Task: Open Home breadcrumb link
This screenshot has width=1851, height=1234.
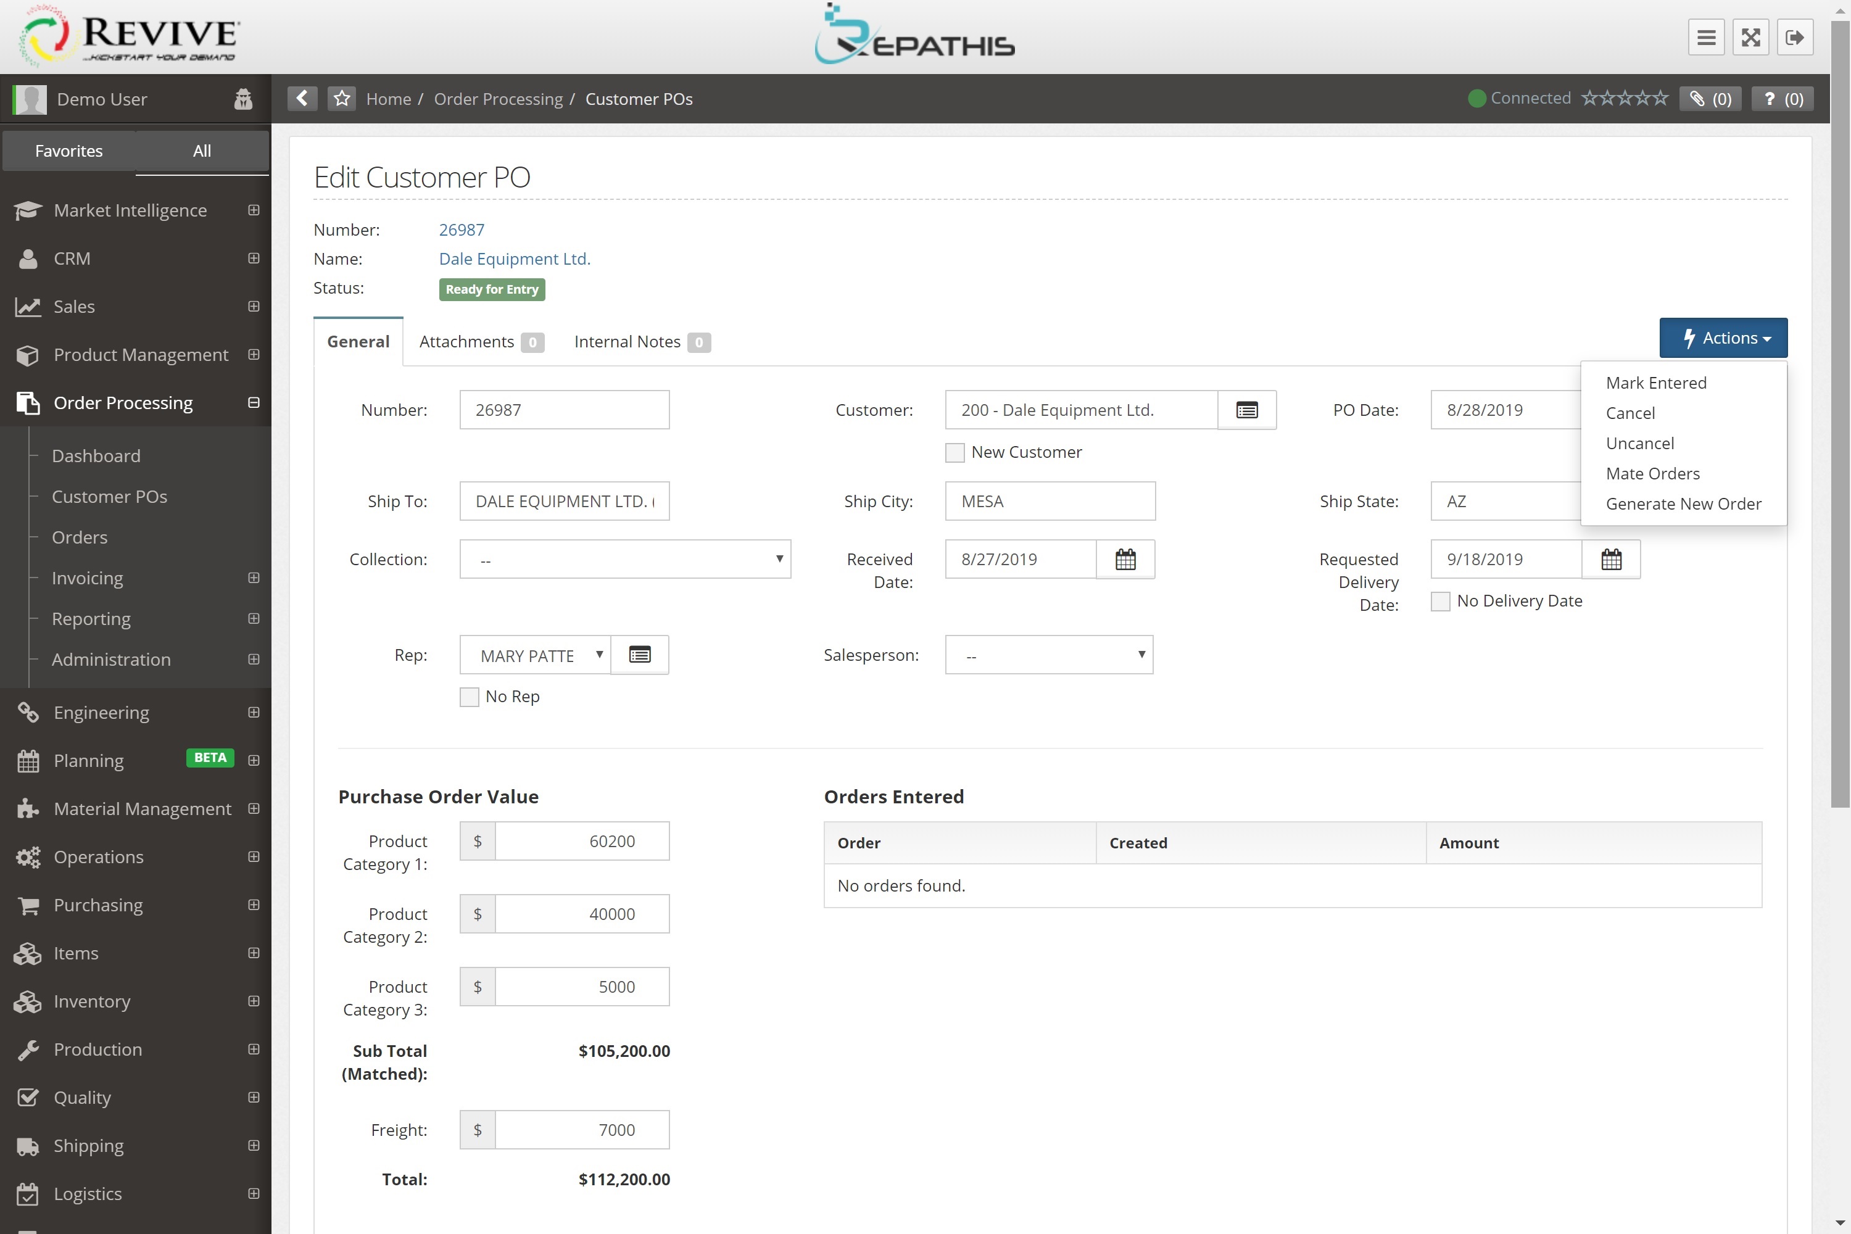Action: [389, 99]
